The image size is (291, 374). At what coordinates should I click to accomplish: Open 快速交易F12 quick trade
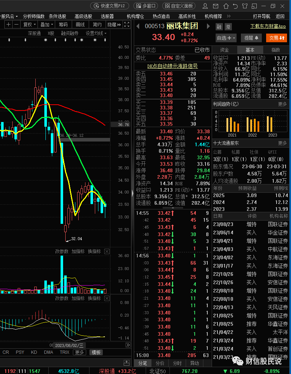(x=110, y=6)
